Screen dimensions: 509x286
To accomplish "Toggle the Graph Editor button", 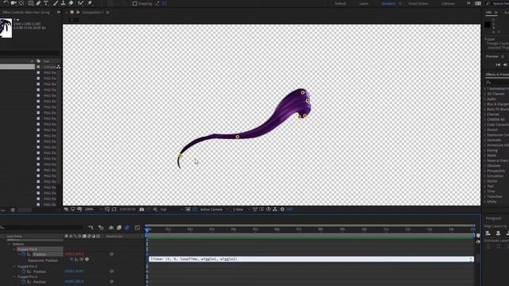I will pyautogui.click(x=138, y=228).
